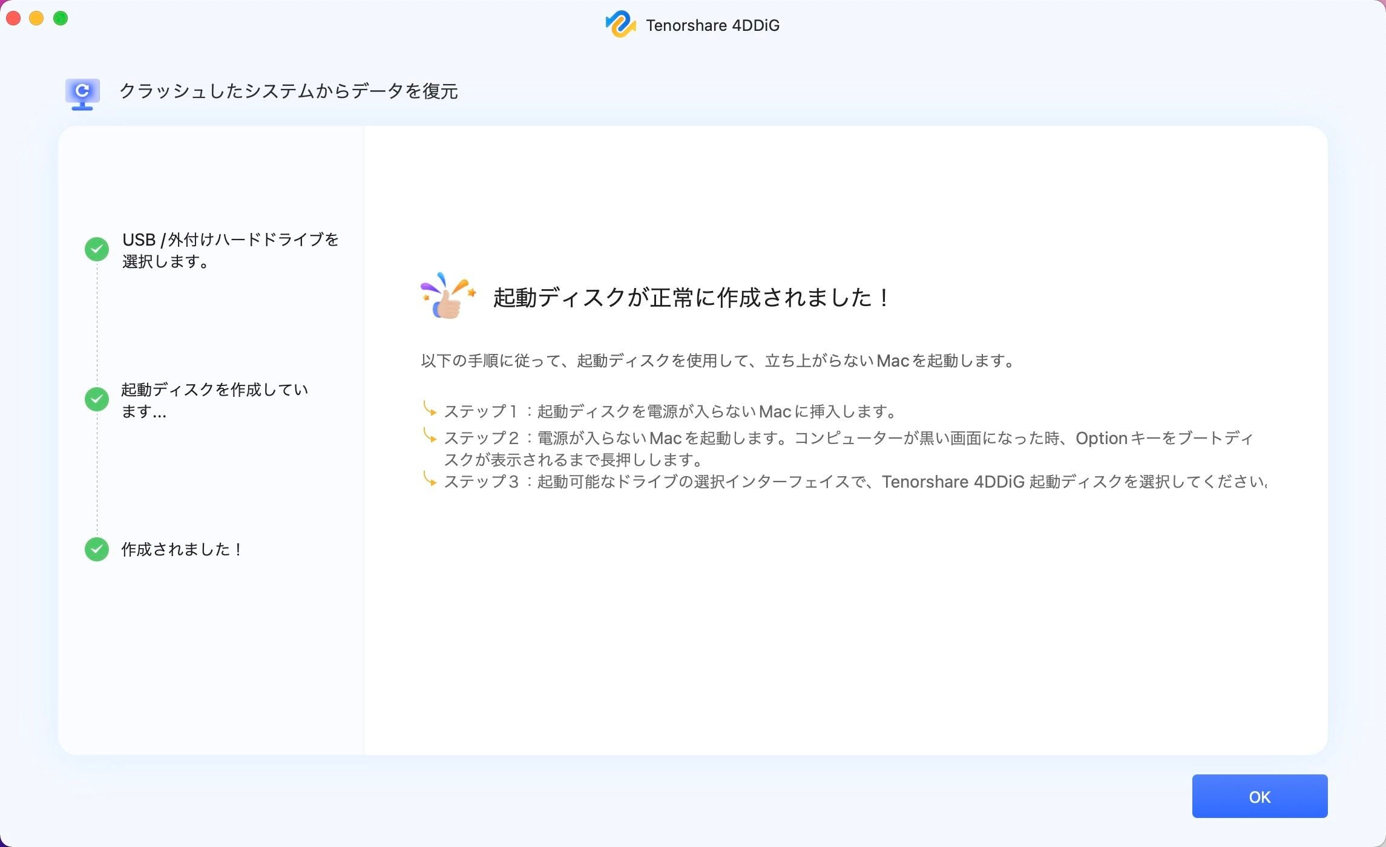1386x847 pixels.
Task: Close the window with red button
Action: click(x=13, y=18)
